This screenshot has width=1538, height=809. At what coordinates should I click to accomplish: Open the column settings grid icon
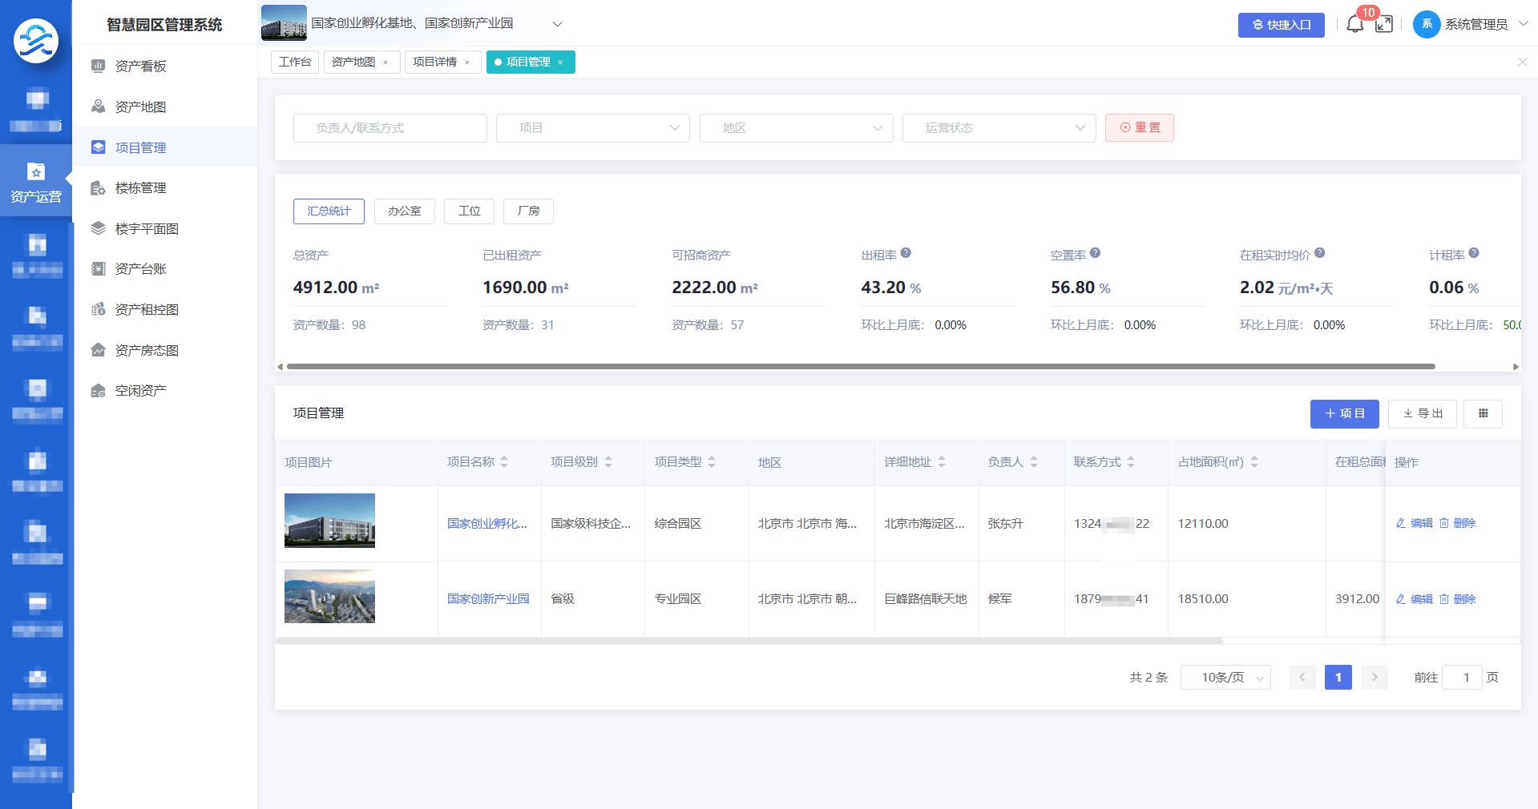[1483, 413]
